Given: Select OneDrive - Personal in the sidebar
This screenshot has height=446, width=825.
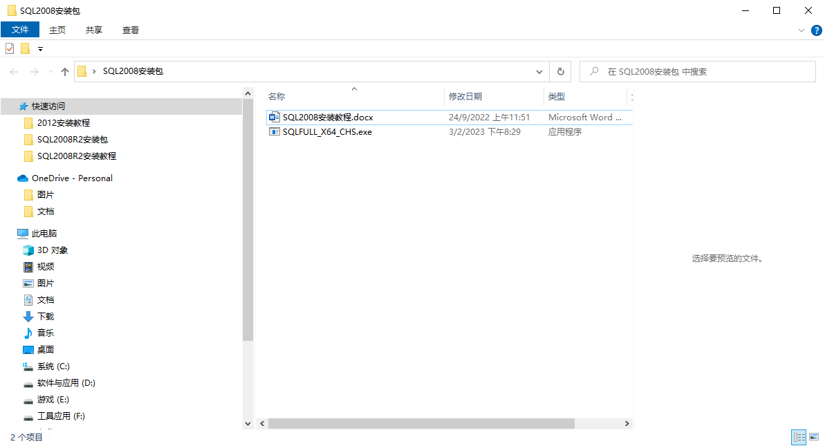Looking at the screenshot, I should 72,178.
